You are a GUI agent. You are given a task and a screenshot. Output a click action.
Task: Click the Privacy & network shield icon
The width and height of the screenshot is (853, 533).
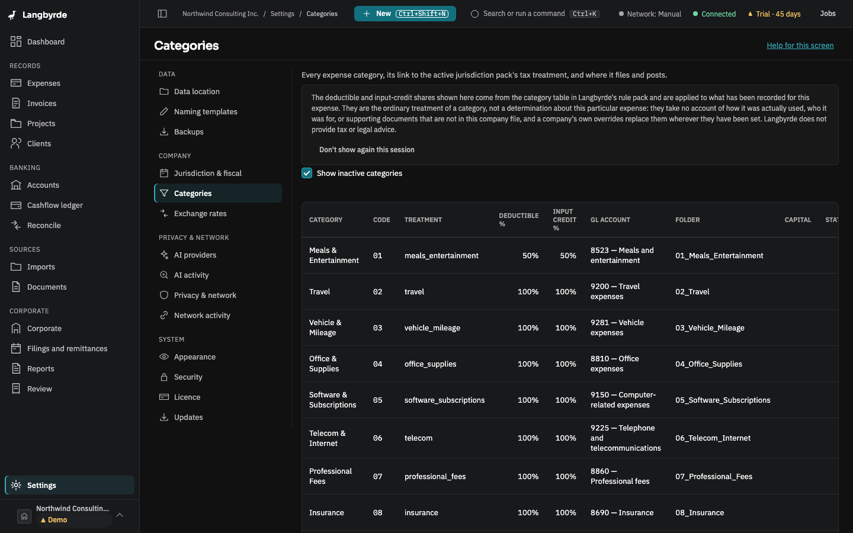[164, 295]
